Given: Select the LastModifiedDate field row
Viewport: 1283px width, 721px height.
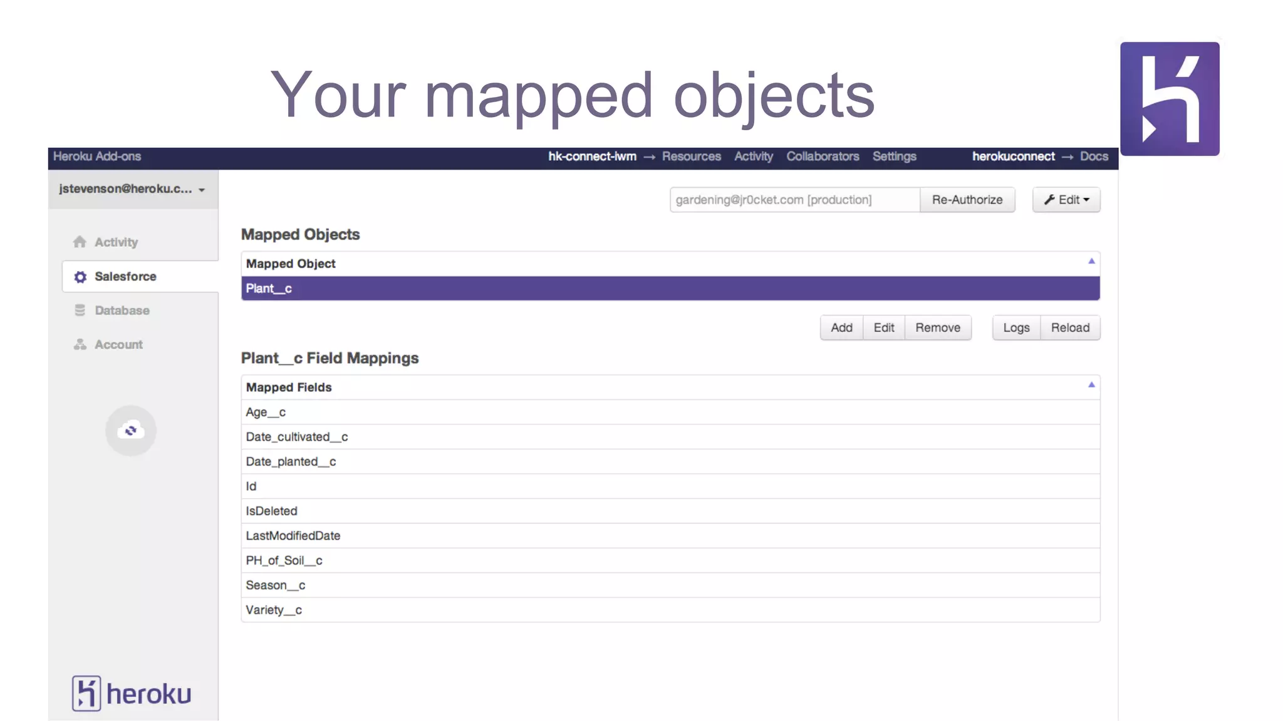Looking at the screenshot, I should coord(670,536).
